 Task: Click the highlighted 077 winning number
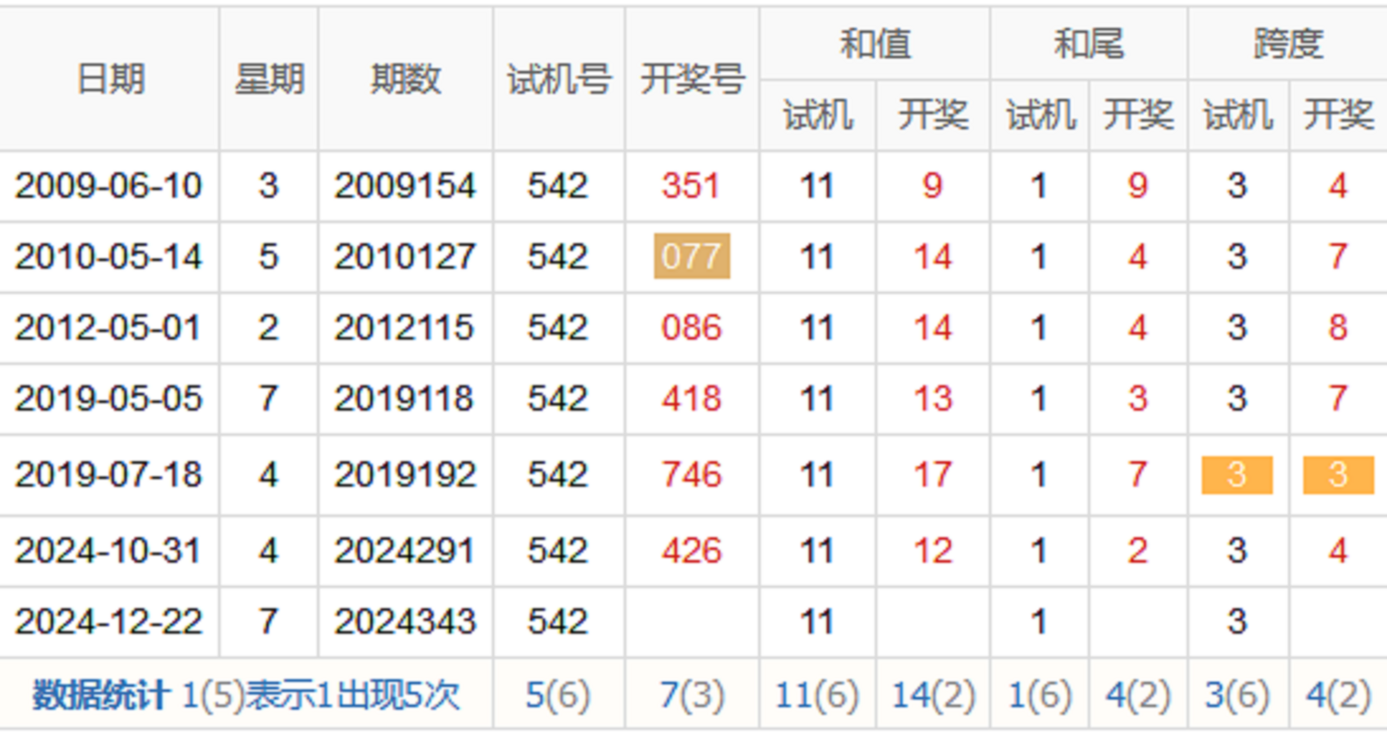pyautogui.click(x=692, y=256)
